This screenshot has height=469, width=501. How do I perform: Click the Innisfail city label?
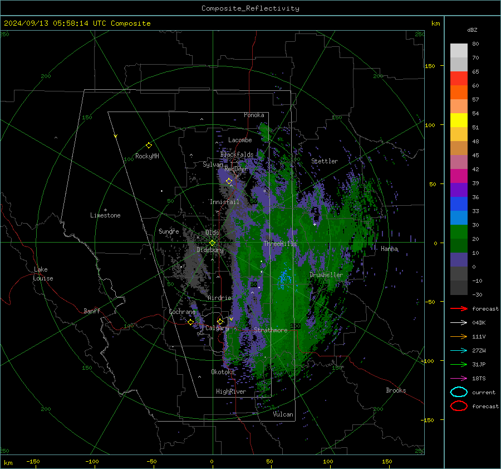(224, 202)
